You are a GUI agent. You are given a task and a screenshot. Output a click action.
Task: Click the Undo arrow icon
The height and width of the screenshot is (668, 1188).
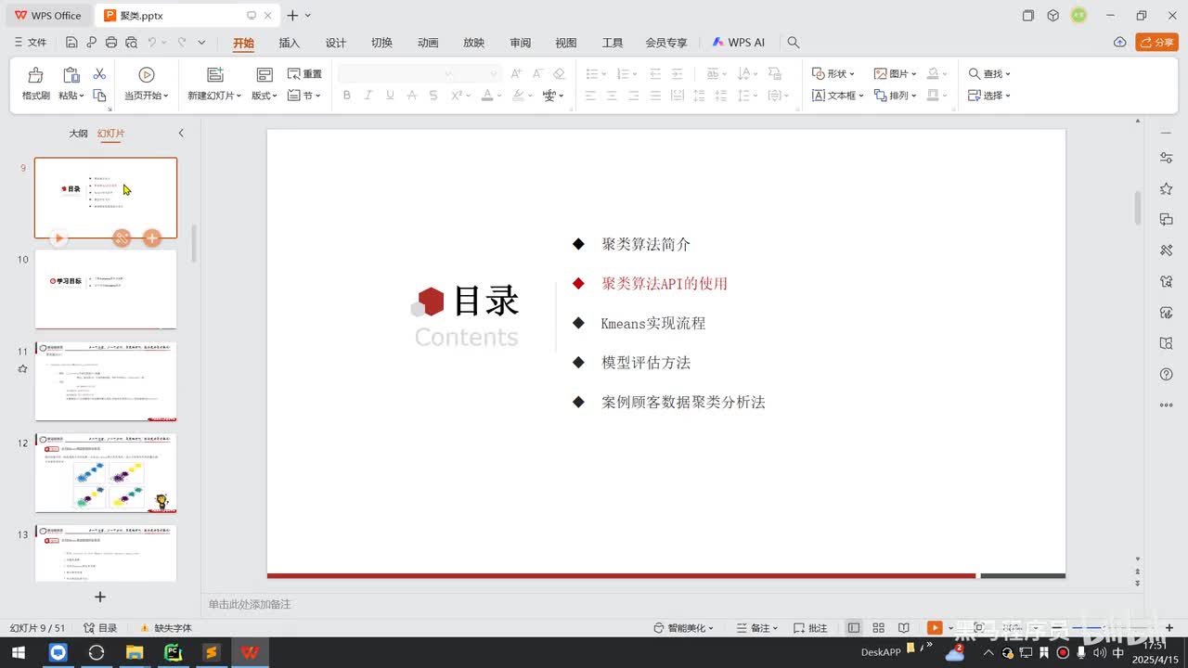tap(152, 43)
